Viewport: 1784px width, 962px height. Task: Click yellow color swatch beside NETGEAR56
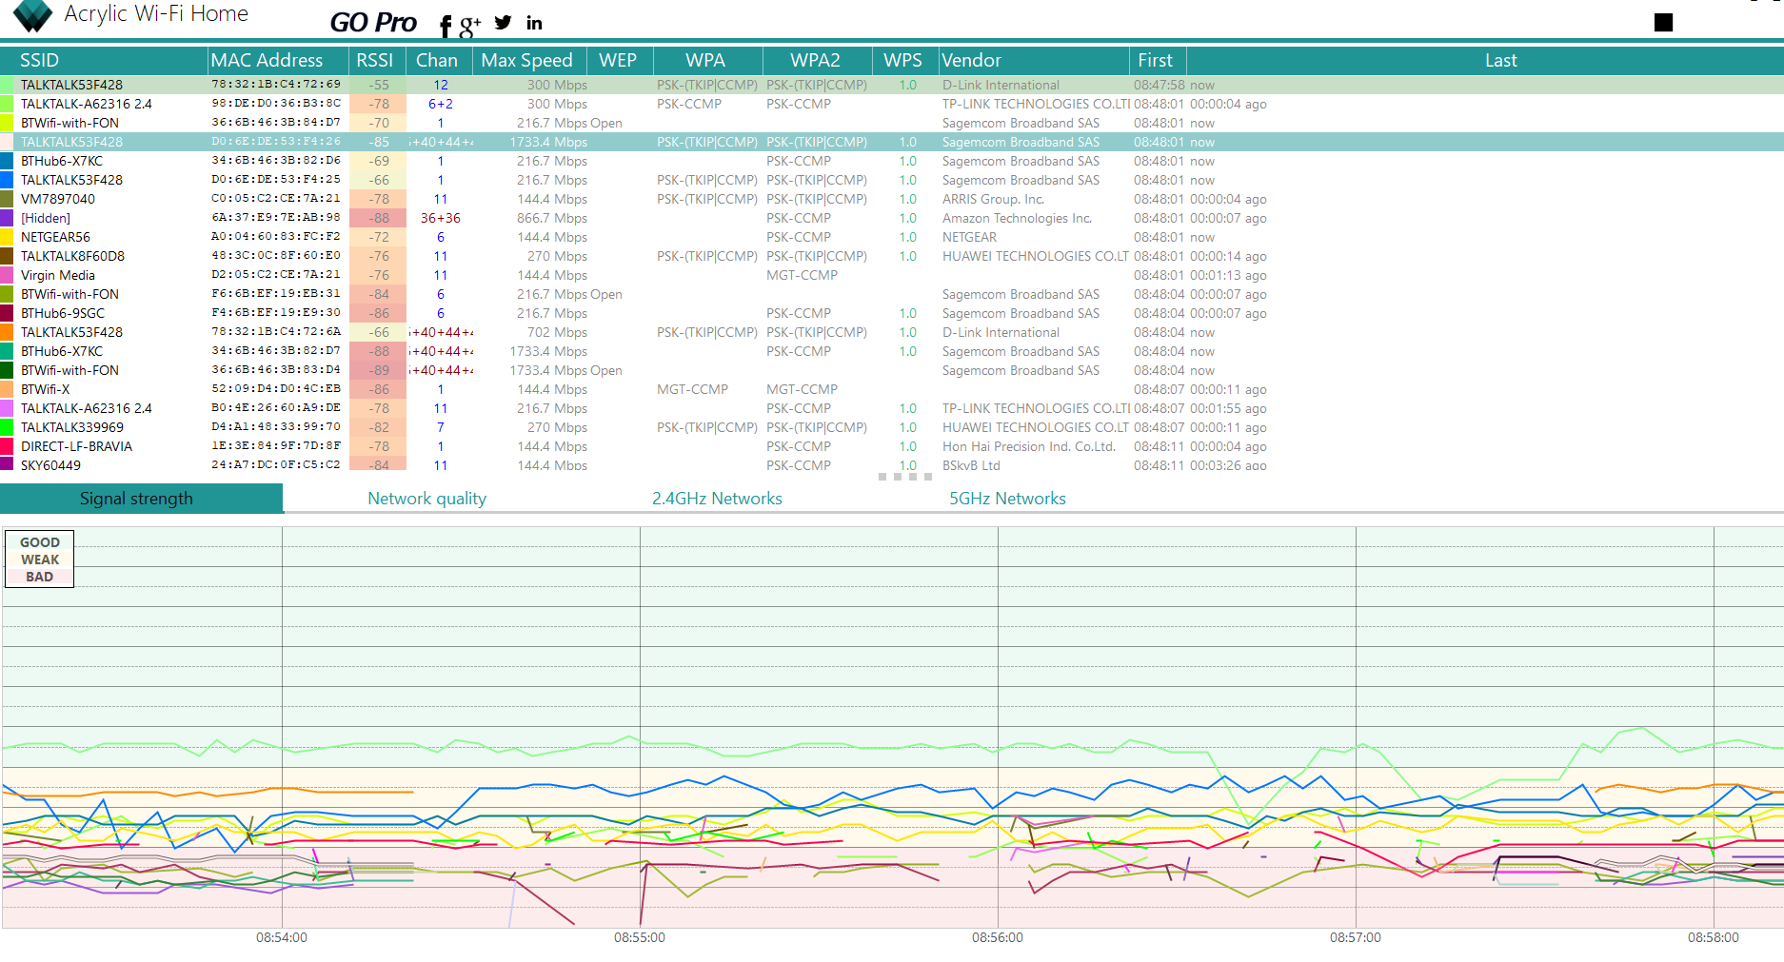(7, 237)
